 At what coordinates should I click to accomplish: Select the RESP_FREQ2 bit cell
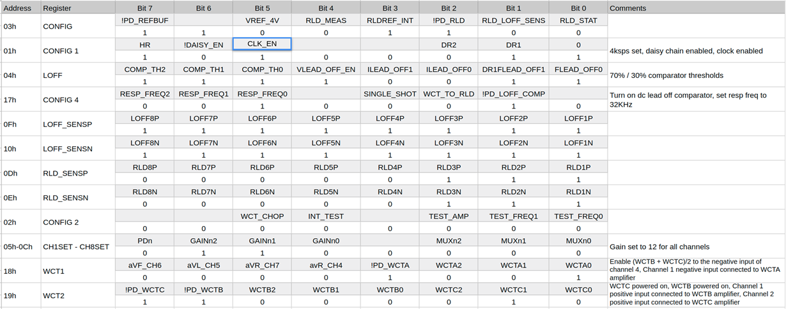pos(144,94)
